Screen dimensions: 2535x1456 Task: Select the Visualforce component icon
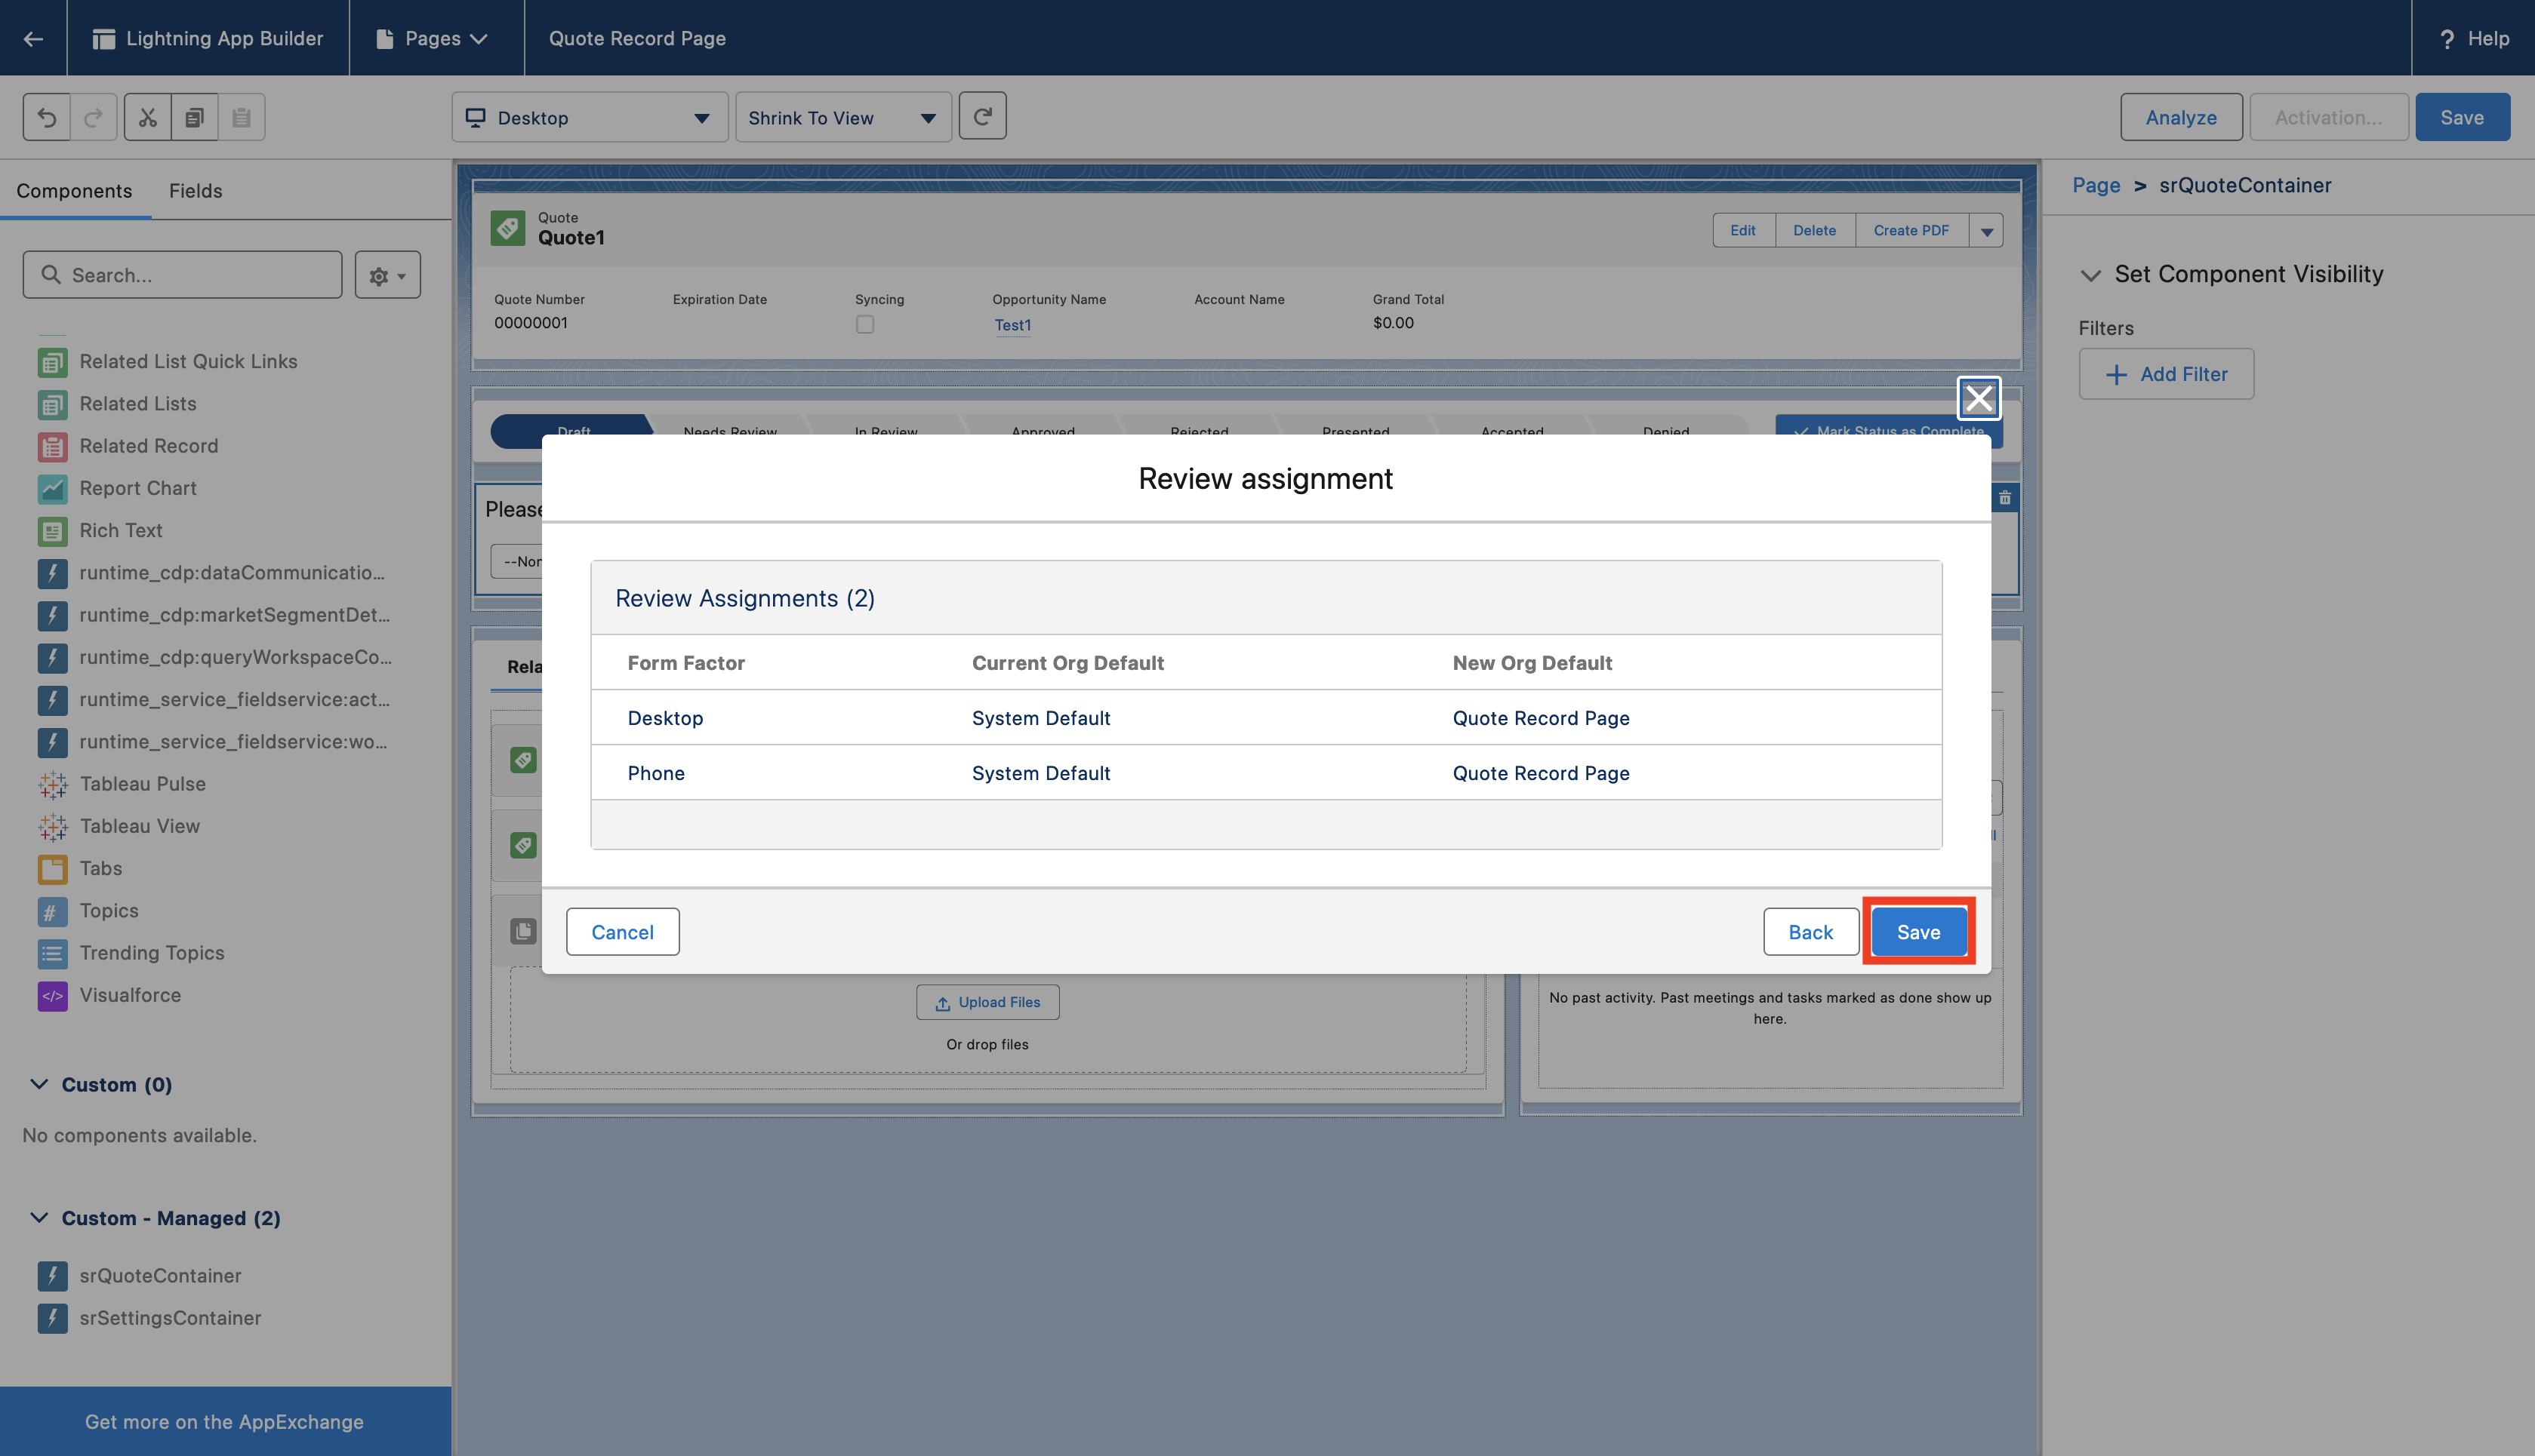52,996
